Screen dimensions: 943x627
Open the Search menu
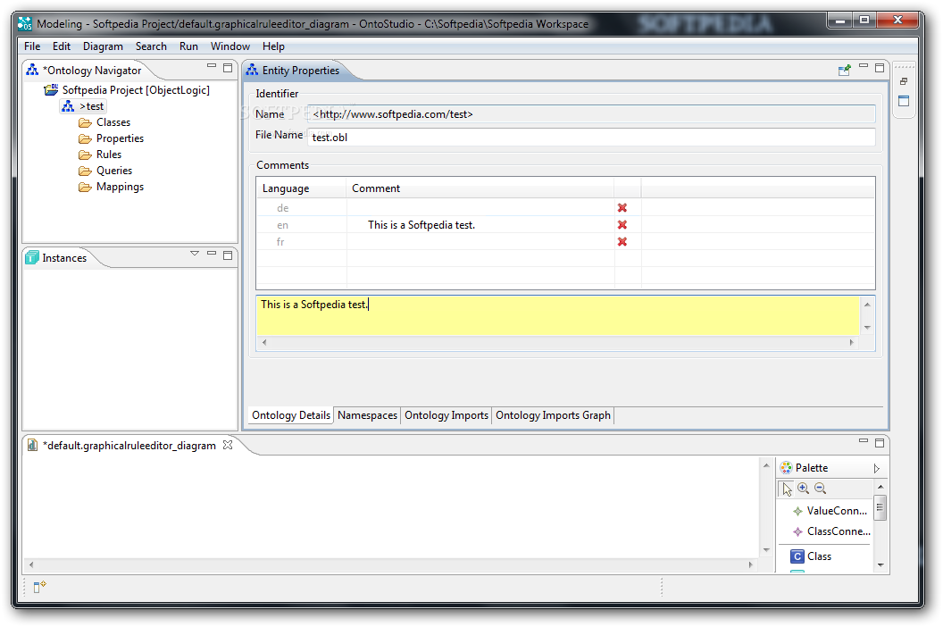(151, 46)
